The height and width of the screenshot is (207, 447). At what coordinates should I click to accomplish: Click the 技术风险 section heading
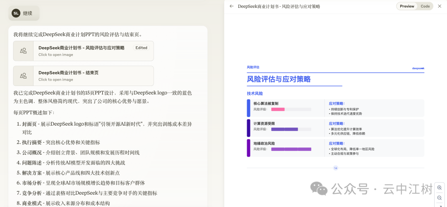255,93
